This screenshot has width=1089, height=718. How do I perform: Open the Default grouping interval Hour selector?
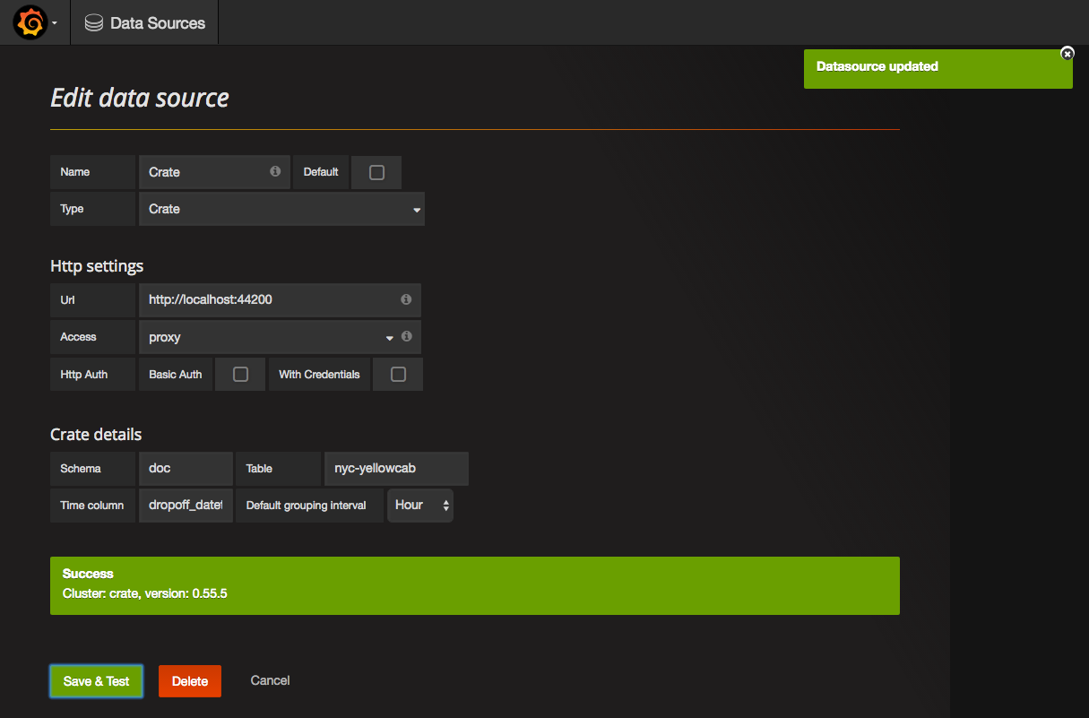[x=420, y=506]
